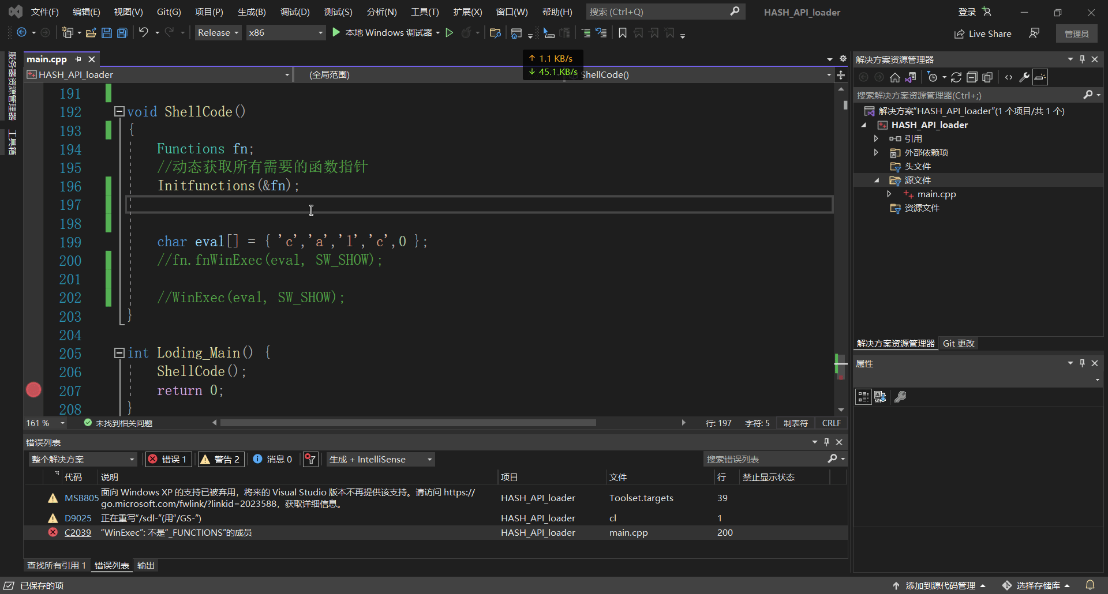The height and width of the screenshot is (594, 1108).
Task: Toggle the breakpoint on line 207
Action: (x=33, y=390)
